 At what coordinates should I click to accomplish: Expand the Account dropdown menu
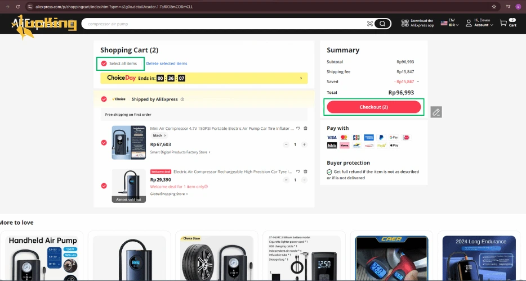coord(479,23)
